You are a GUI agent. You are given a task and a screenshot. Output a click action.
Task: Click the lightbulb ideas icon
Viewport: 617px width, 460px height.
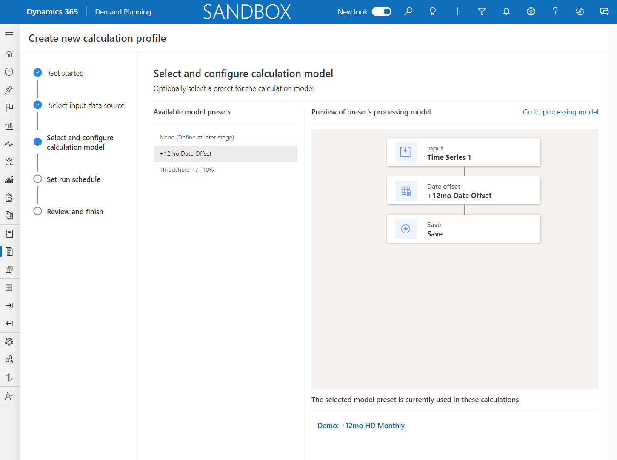(x=433, y=11)
